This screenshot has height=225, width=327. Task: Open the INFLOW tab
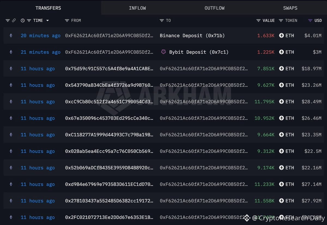(137, 8)
